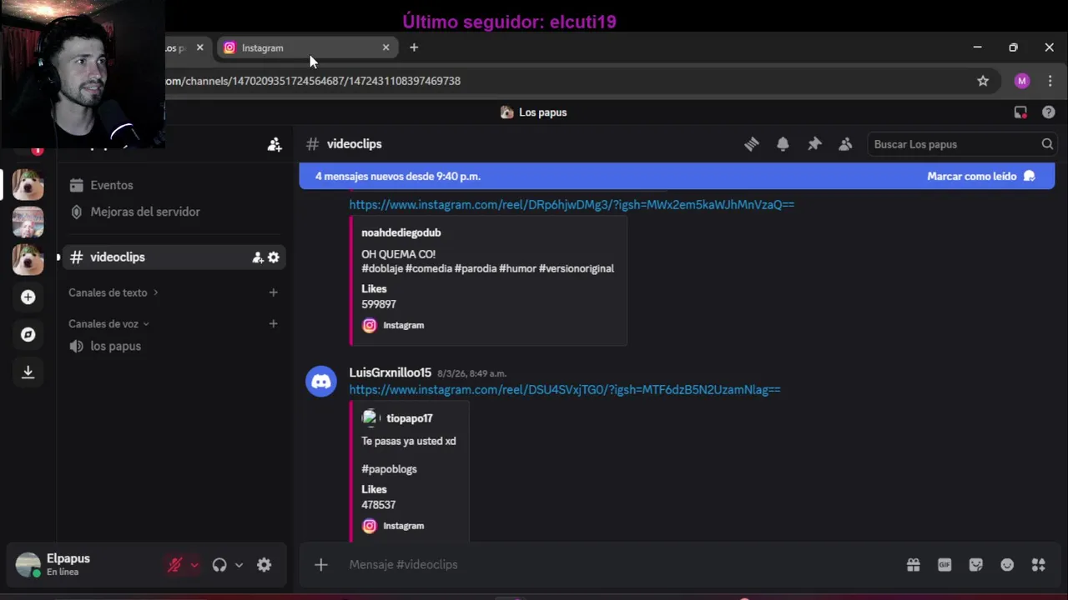This screenshot has height=600, width=1068.
Task: Show pinned messages pin icon
Action: pyautogui.click(x=814, y=144)
